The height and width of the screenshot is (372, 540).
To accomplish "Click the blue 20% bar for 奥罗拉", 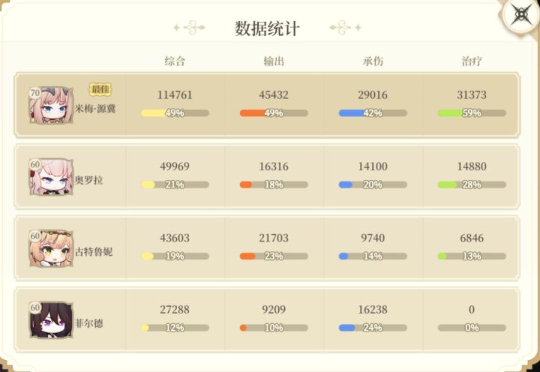I will [373, 184].
